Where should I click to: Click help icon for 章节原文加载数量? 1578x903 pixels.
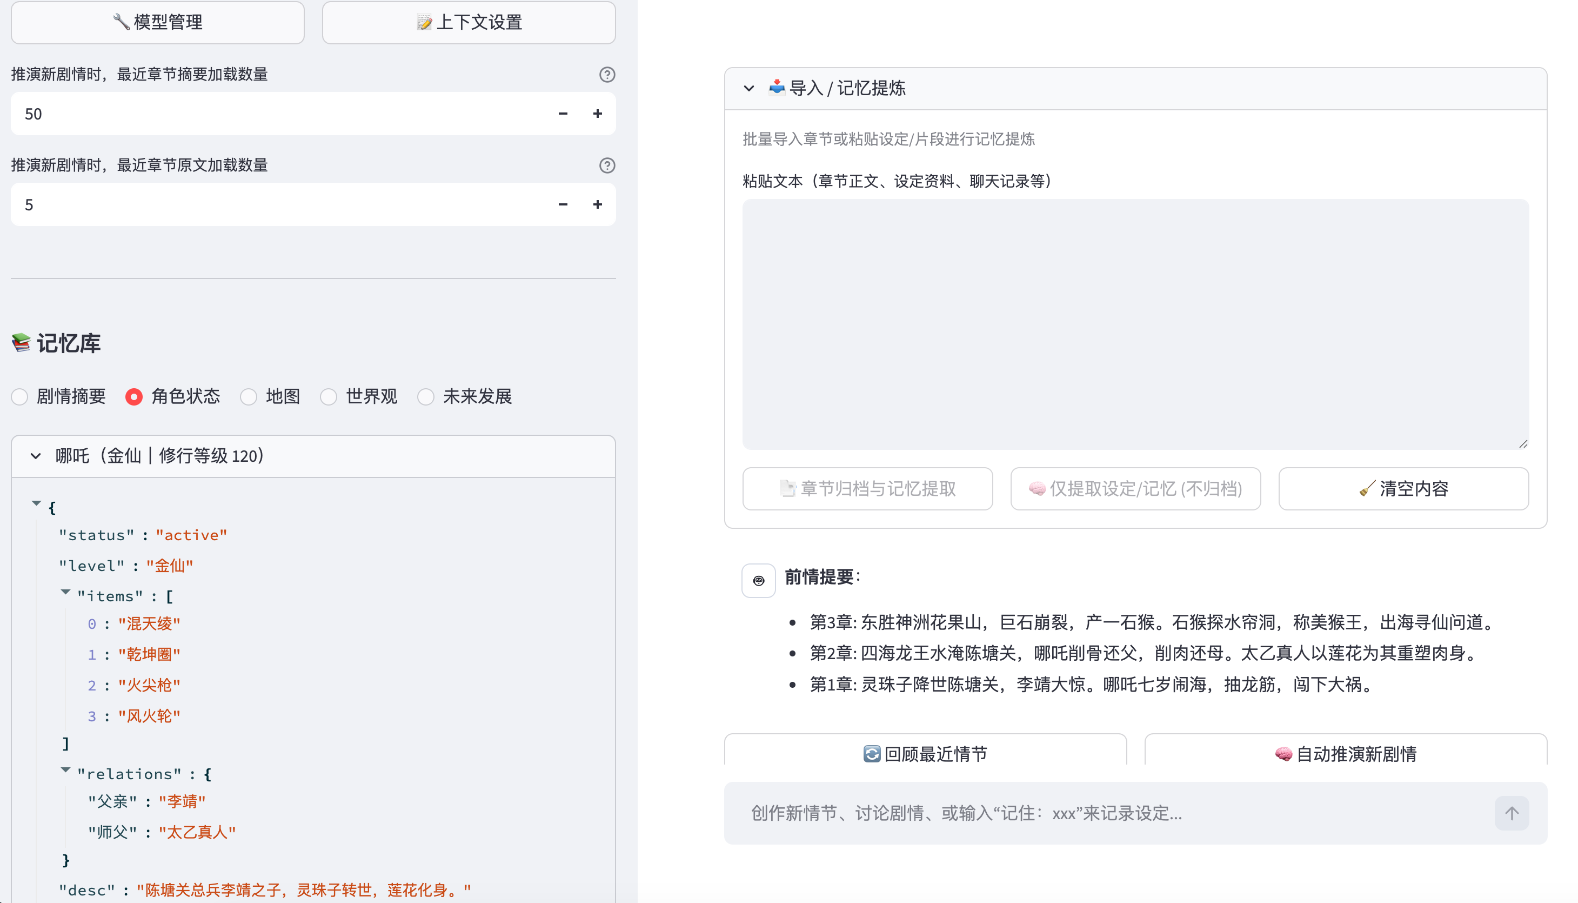pyautogui.click(x=607, y=165)
